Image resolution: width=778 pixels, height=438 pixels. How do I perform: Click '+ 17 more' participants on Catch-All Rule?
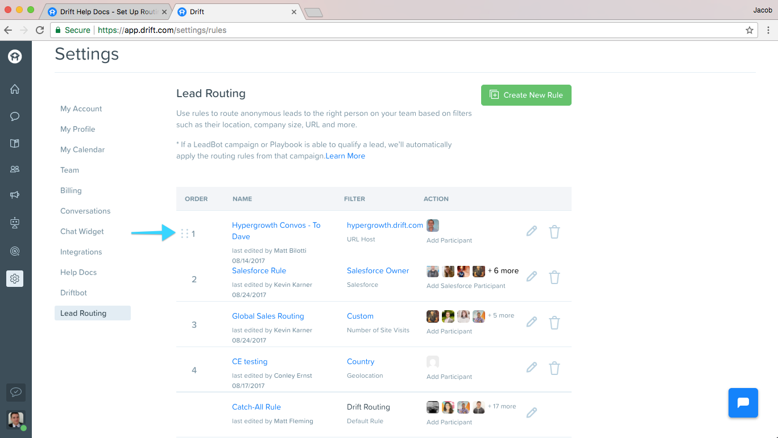[502, 406]
